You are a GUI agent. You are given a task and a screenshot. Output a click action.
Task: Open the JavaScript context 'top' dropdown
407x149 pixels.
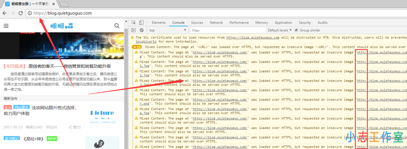tap(169, 30)
